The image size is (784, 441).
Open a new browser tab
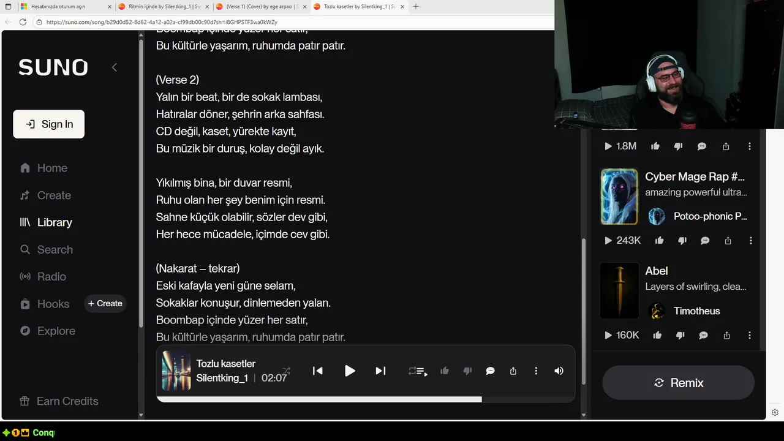(416, 6)
